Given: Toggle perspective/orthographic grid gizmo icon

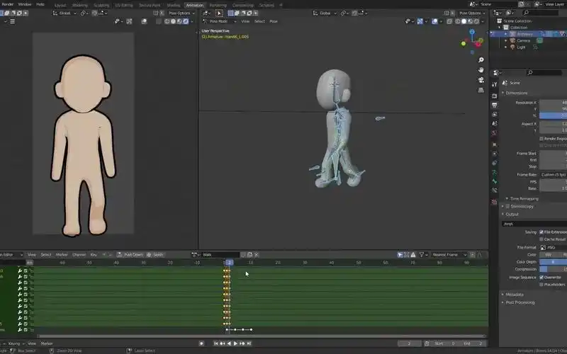Looking at the screenshot, I should (481, 90).
